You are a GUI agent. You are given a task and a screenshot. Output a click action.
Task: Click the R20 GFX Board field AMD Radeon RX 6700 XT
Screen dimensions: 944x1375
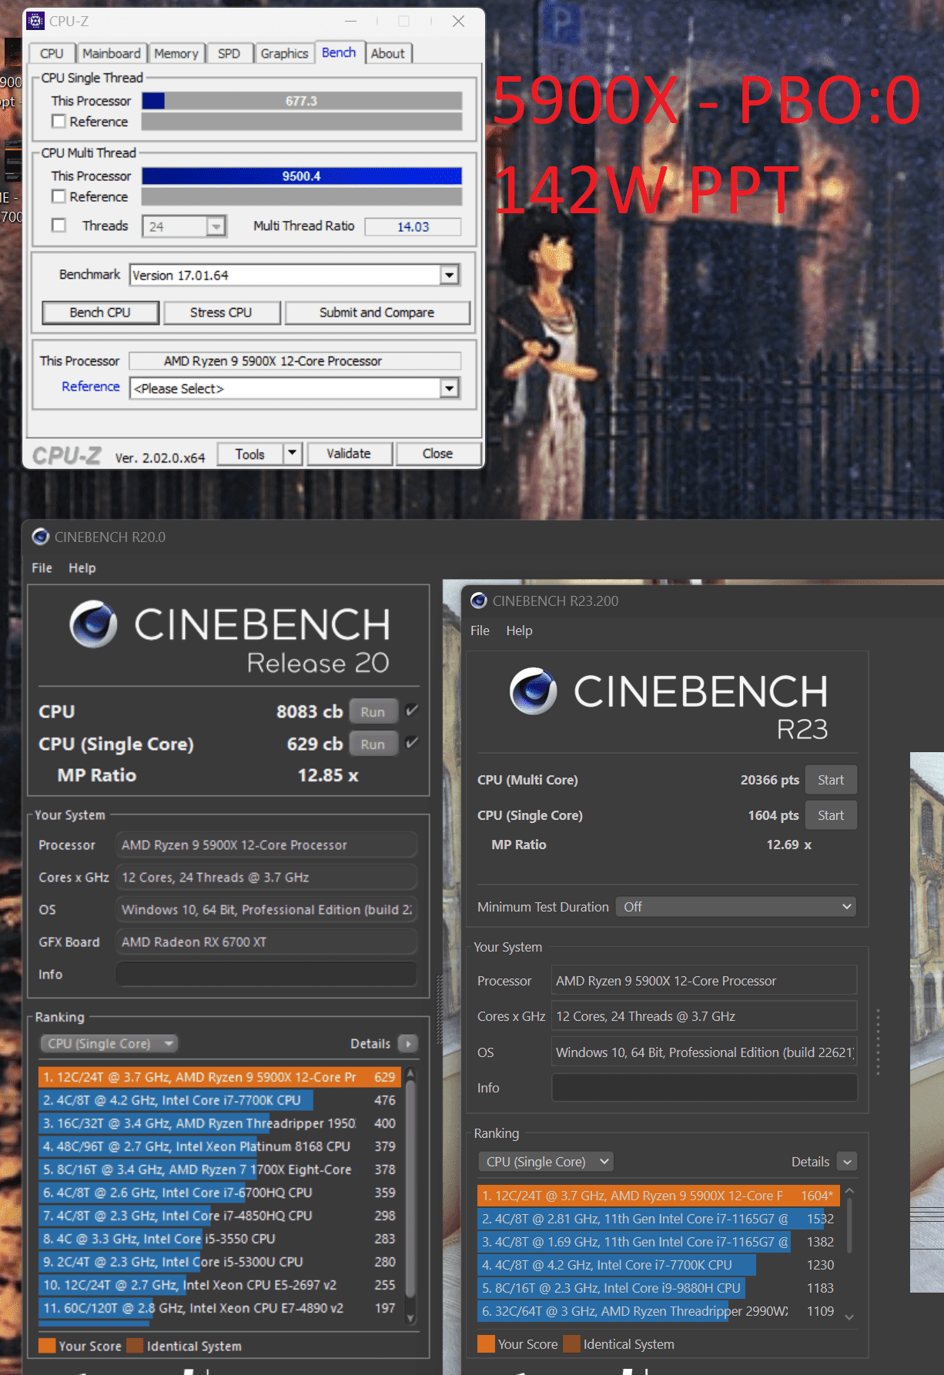click(266, 942)
